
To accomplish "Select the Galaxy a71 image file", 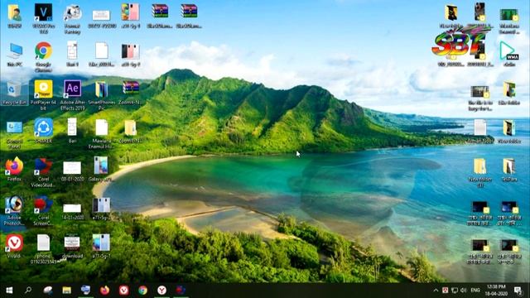I will tap(101, 169).
